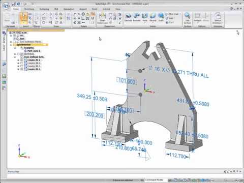Activate the Select tool in the ribbon
The image size is (244, 183).
tap(24, 18)
